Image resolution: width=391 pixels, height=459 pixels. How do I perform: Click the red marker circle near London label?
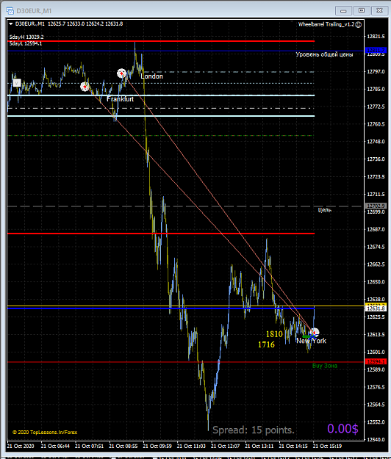[121, 73]
